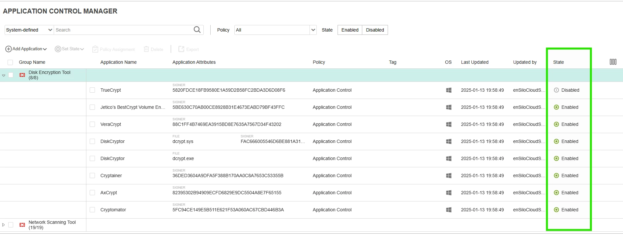This screenshot has width=623, height=235.
Task: Click the Delete trash icon
Action: click(146, 49)
